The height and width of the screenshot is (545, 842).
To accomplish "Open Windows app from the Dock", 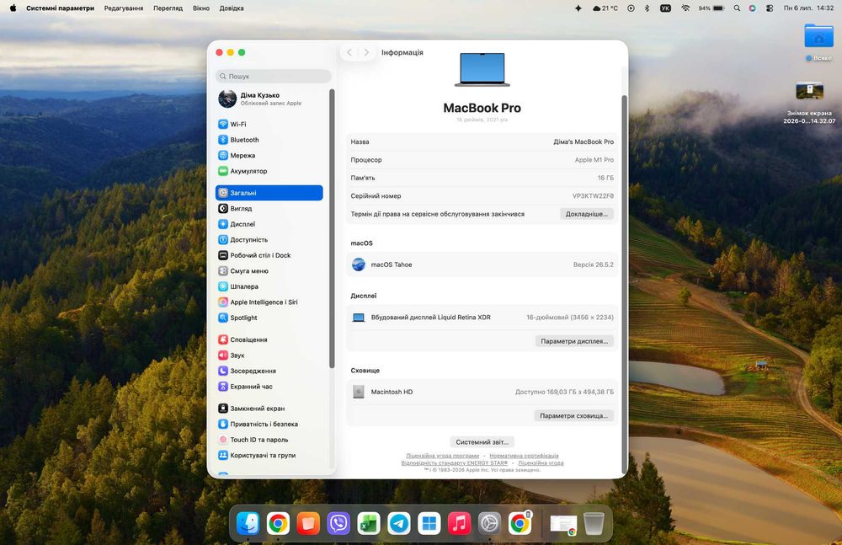I will pos(429,523).
